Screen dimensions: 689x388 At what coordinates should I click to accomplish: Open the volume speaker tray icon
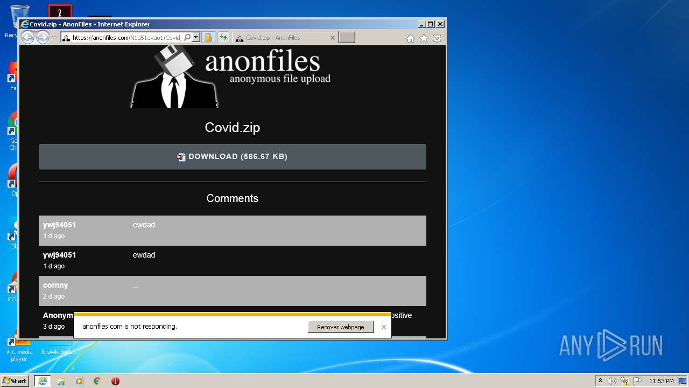tap(612, 381)
